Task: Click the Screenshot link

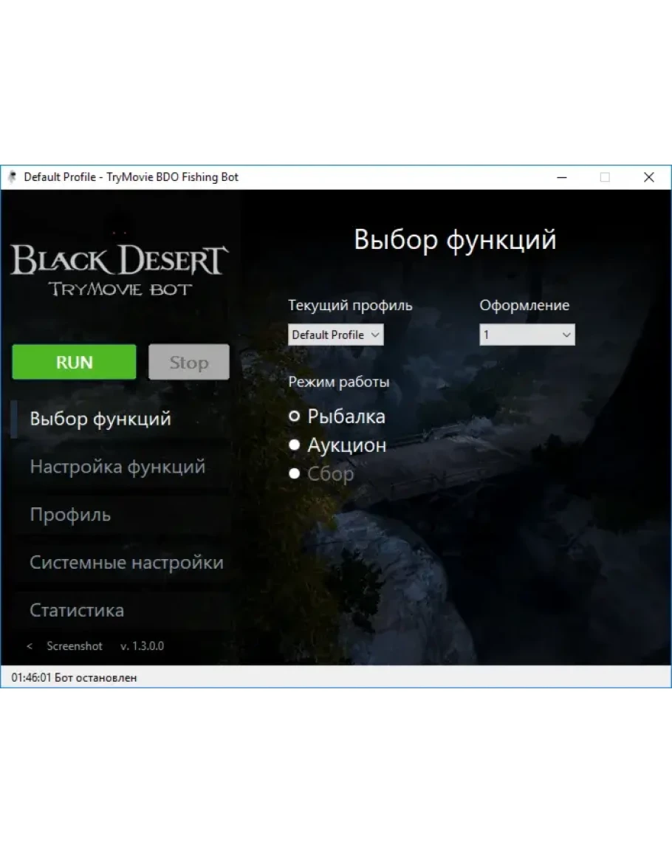Action: [x=75, y=646]
